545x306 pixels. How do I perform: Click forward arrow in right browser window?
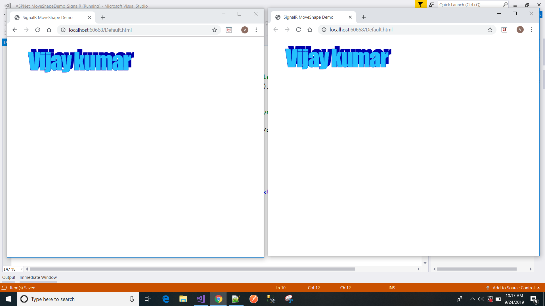click(x=287, y=29)
